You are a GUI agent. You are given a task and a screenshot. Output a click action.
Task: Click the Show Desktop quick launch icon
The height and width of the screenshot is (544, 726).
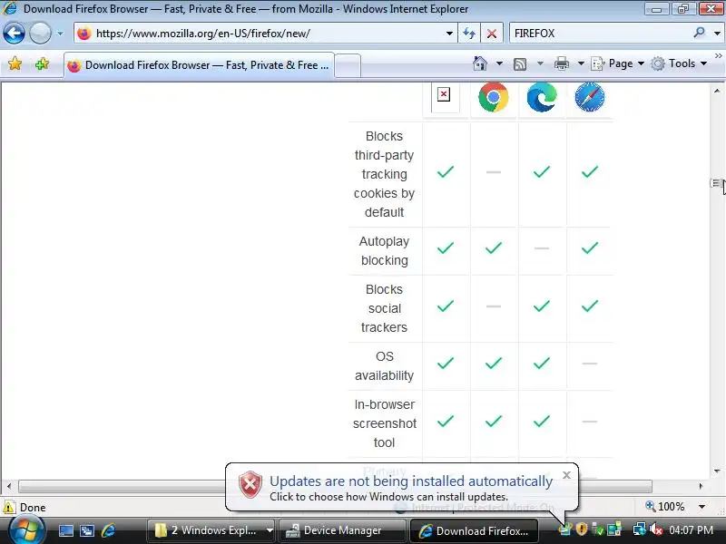tap(65, 530)
